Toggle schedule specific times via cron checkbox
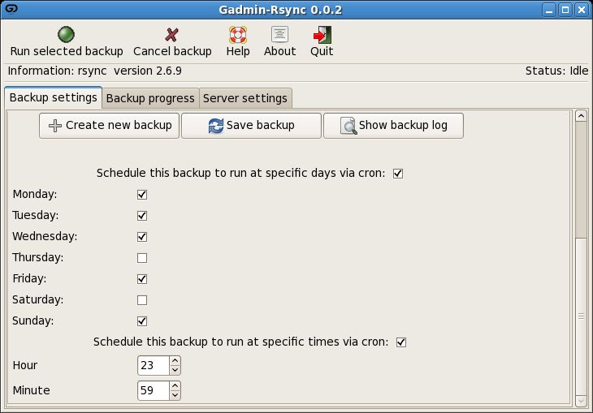The height and width of the screenshot is (413, 593). (401, 342)
